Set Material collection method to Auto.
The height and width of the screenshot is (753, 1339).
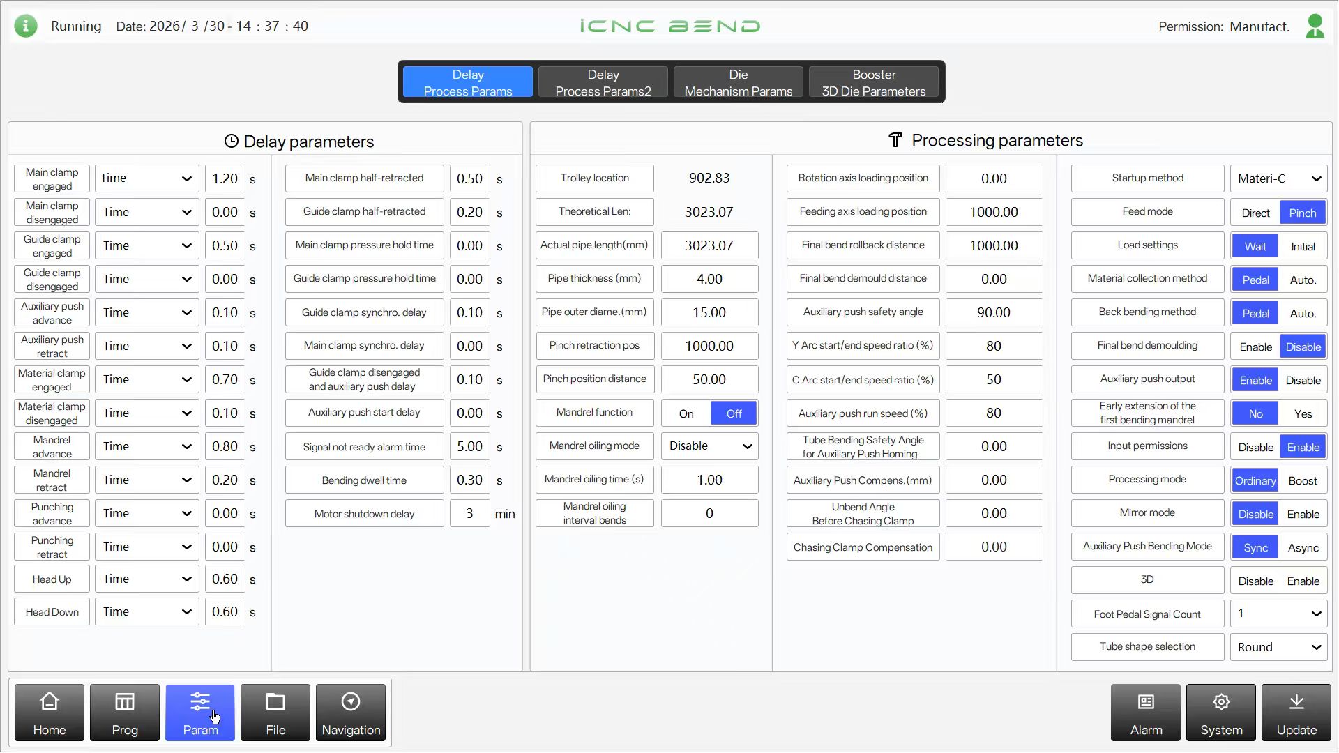pos(1303,280)
